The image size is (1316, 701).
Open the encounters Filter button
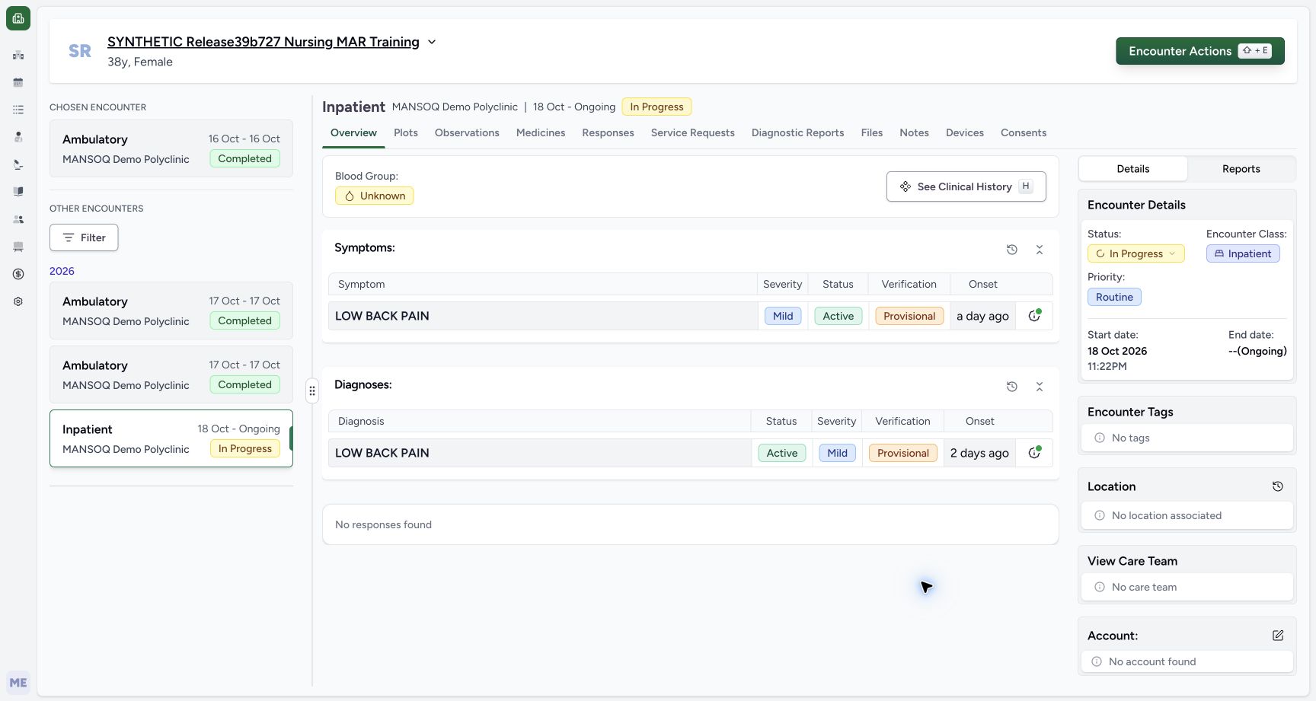84,237
